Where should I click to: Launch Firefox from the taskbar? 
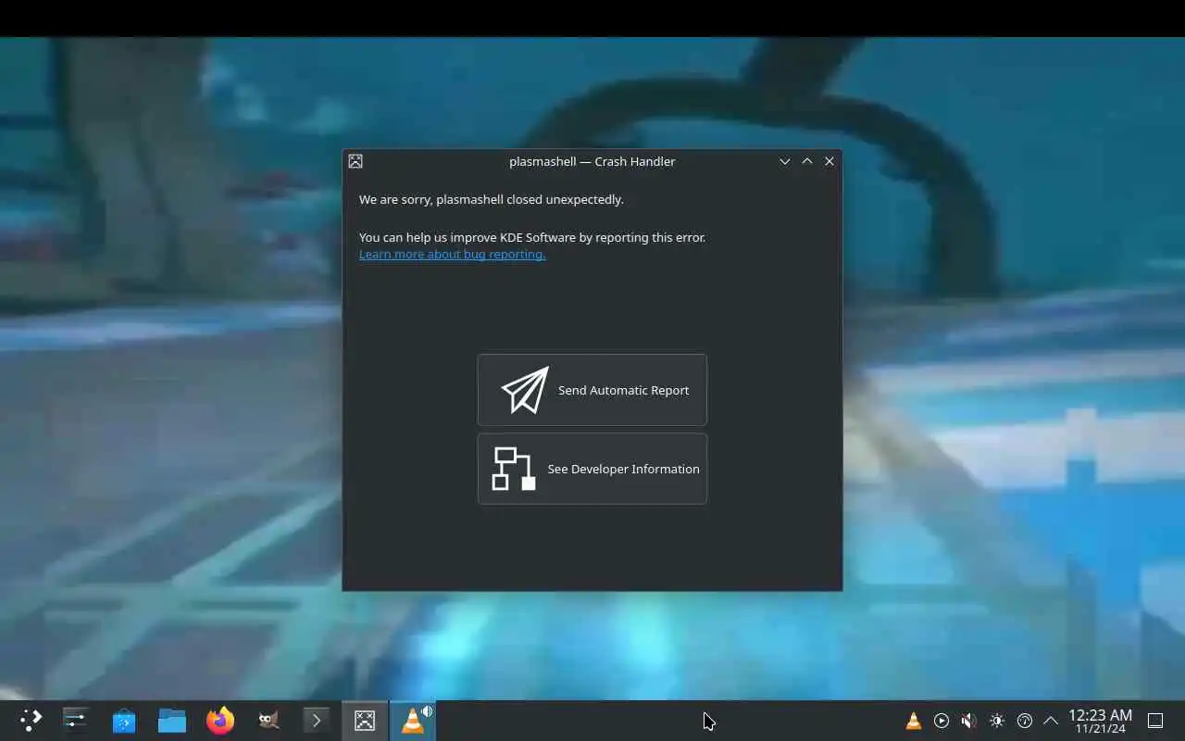click(220, 721)
